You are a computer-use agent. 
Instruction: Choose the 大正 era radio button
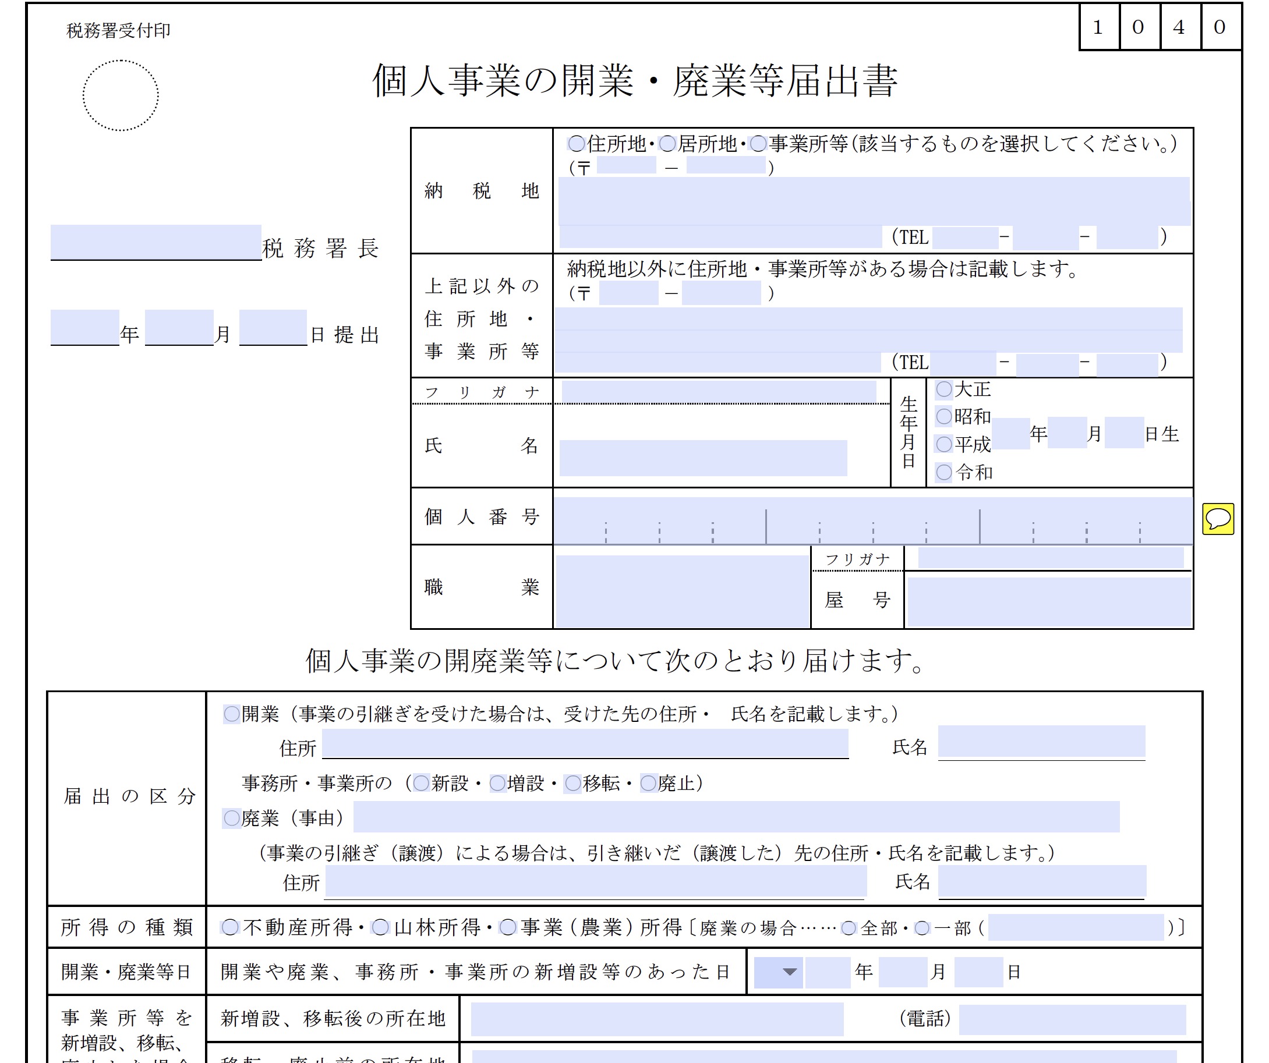click(x=944, y=389)
